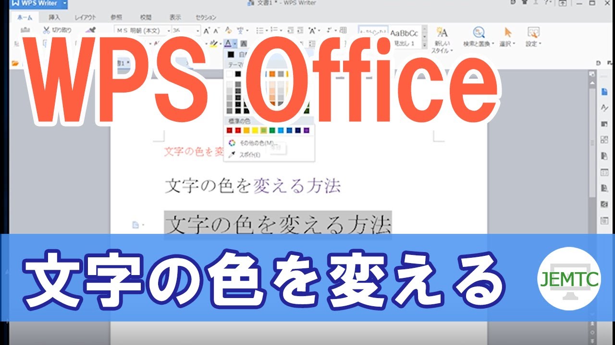
Task: Toggle character shading icon beside font color
Action: click(244, 44)
